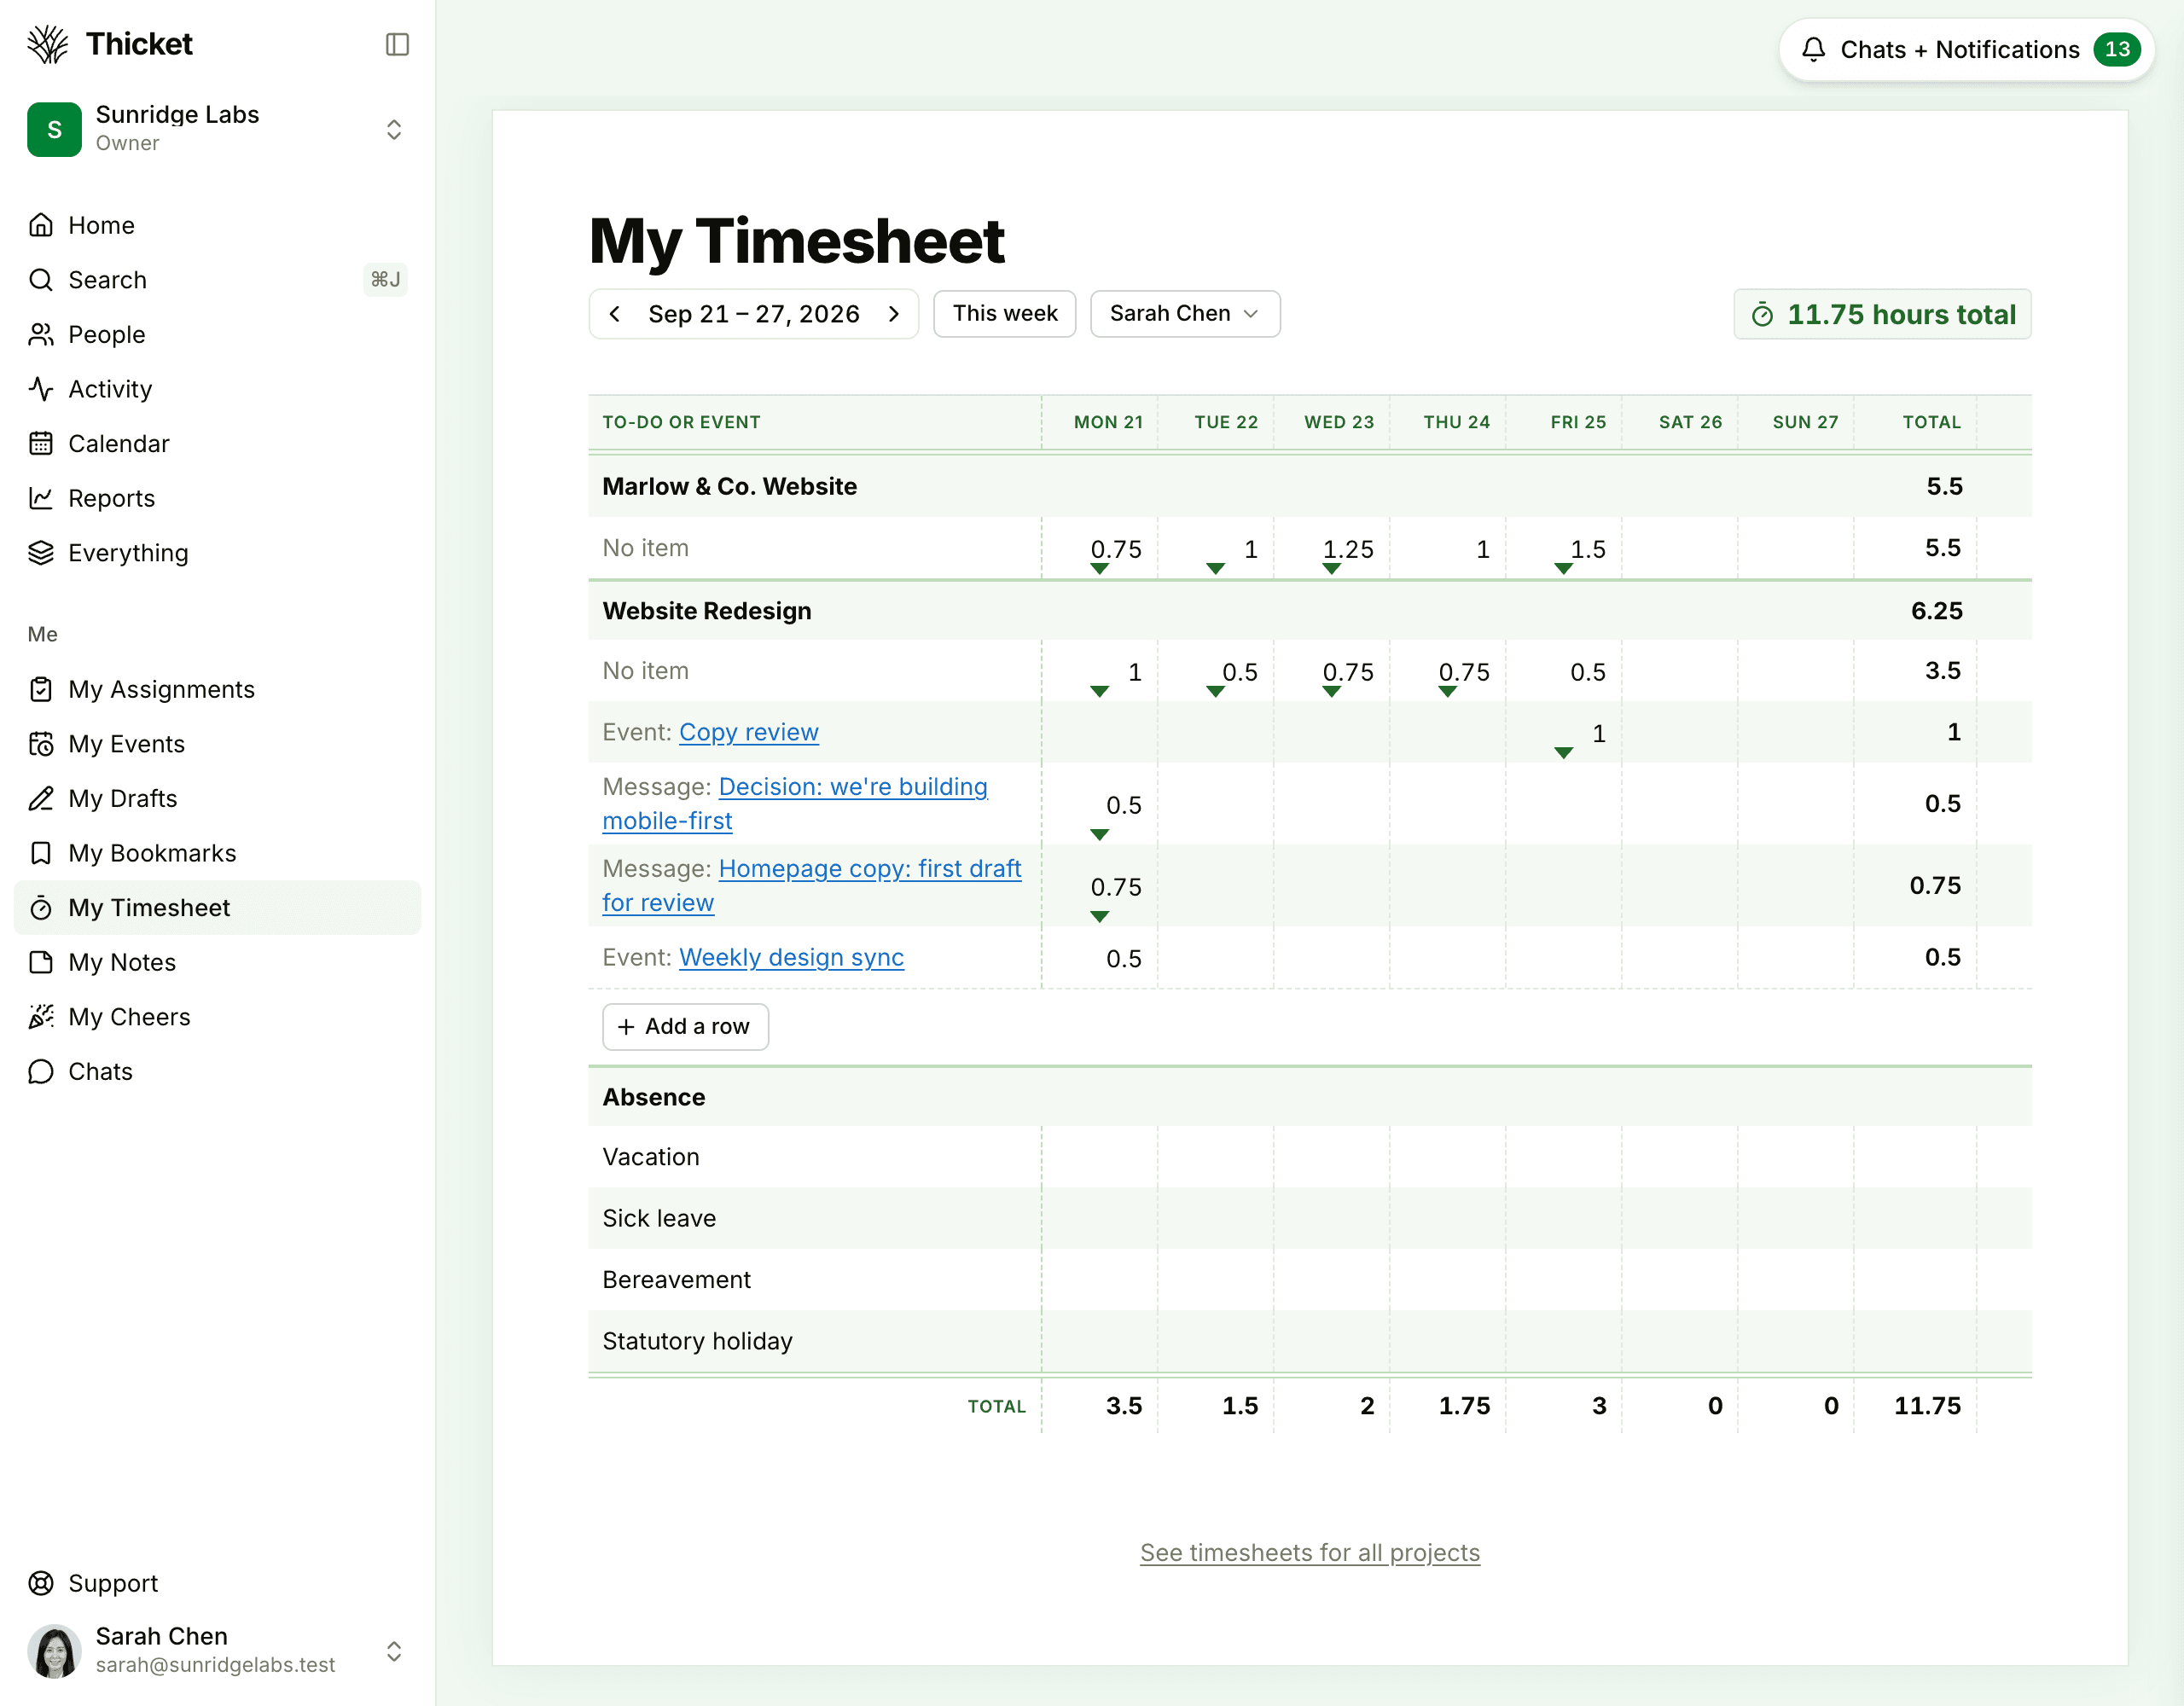Viewport: 2184px width, 1706px height.
Task: Click the Everything layers icon
Action: pyautogui.click(x=41, y=553)
